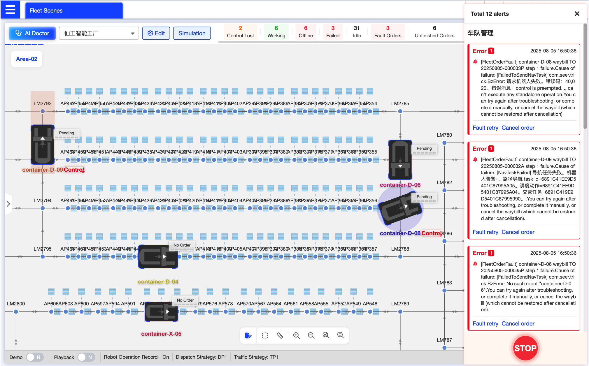Open the hamburger main menu
The width and height of the screenshot is (589, 366).
click(x=10, y=10)
